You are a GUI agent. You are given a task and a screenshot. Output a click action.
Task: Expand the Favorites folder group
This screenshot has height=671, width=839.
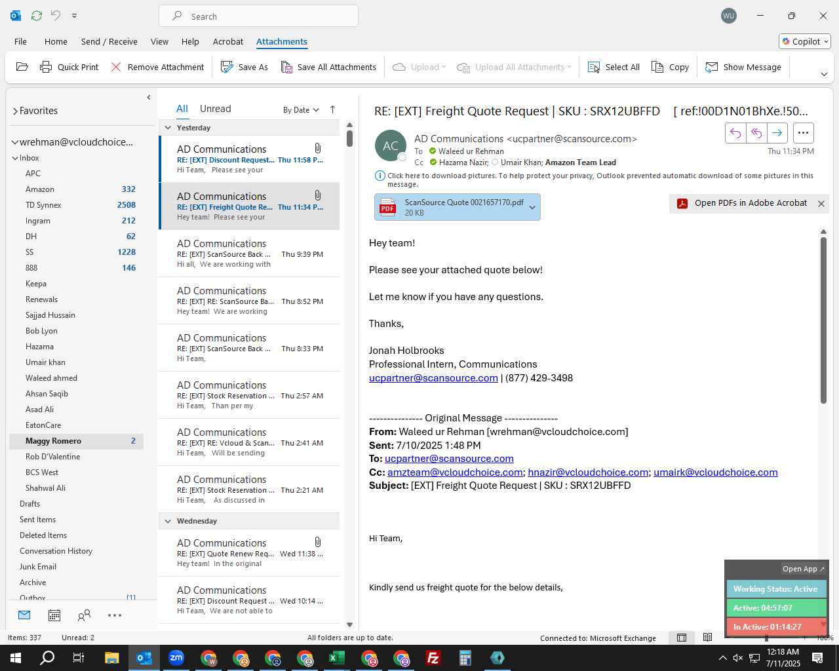pos(15,111)
